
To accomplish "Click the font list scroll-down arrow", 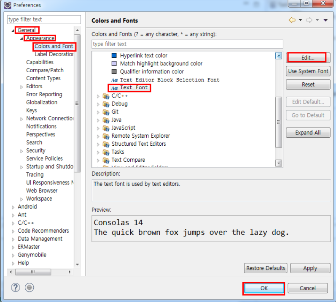I will (x=279, y=163).
